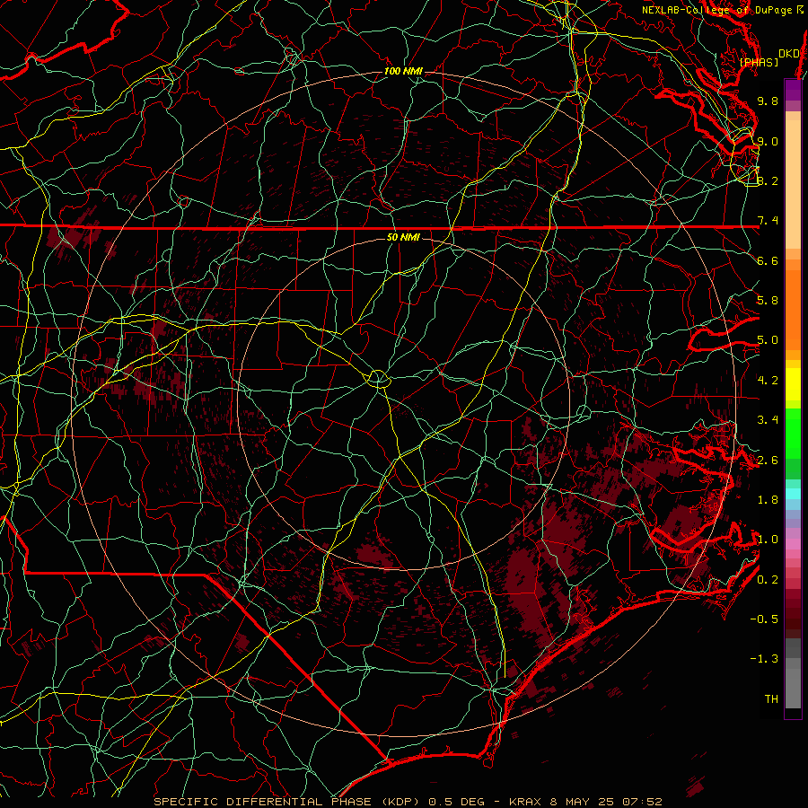Select the 6.6 value on the color scale
808x808 pixels.
pos(768,260)
